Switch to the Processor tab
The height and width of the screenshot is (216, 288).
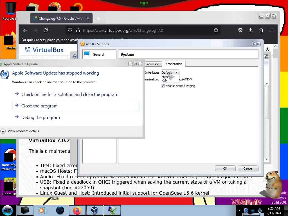pyautogui.click(x=152, y=64)
